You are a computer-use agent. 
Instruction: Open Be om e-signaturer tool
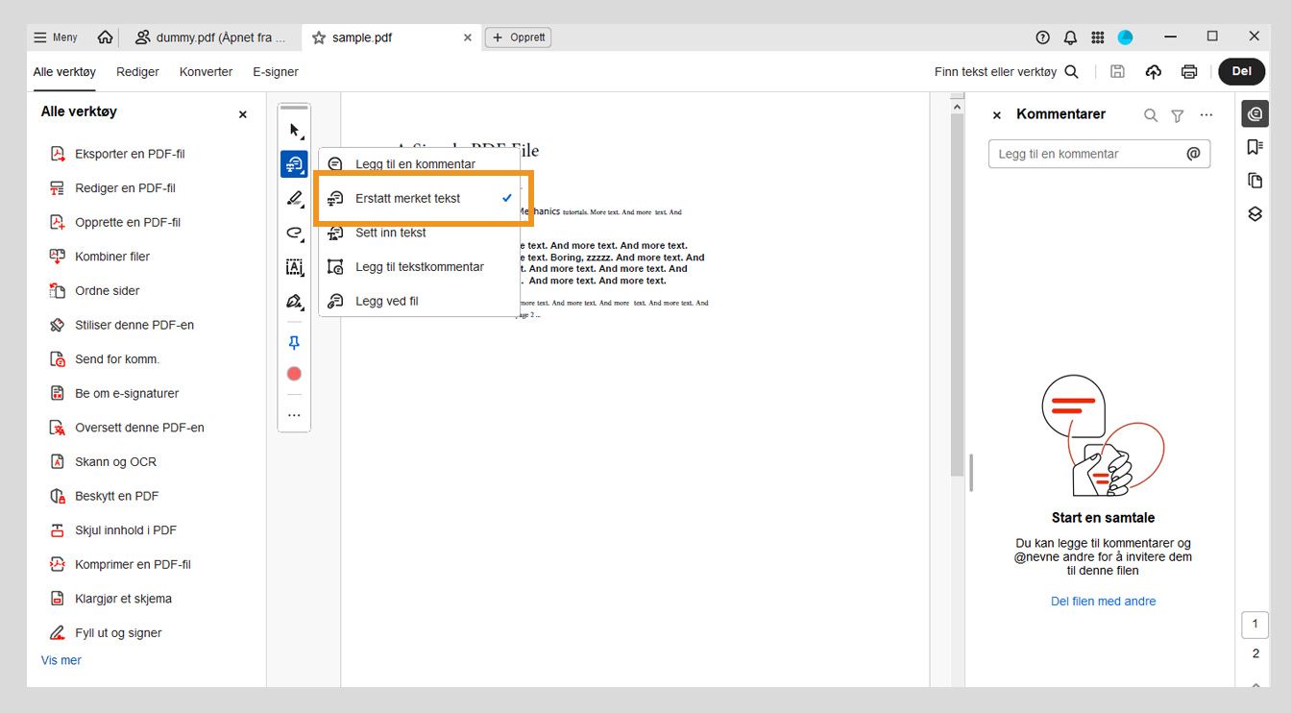(127, 393)
